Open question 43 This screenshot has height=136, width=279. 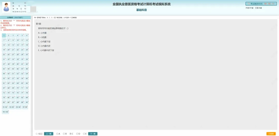pos(4,69)
